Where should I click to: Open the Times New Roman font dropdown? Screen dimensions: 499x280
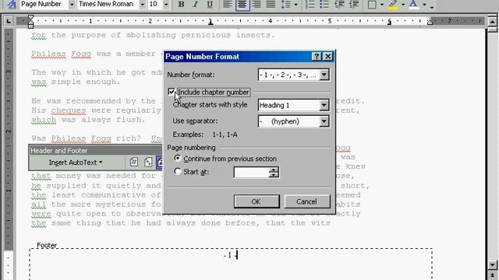pyautogui.click(x=142, y=5)
